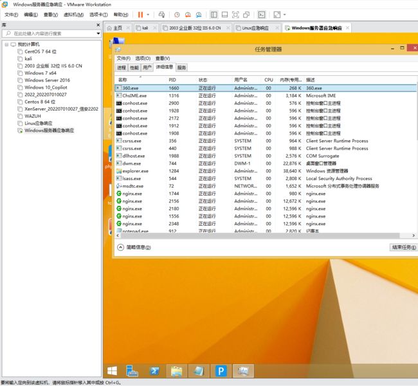The width and height of the screenshot is (418, 386).
Task: Sort by the 用户名 column header
Action: [241, 80]
